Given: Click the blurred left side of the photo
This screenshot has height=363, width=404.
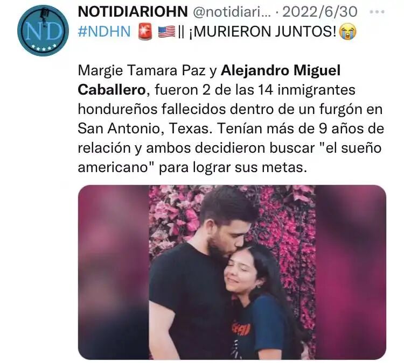Looking at the screenshot, I should pyautogui.click(x=114, y=272).
